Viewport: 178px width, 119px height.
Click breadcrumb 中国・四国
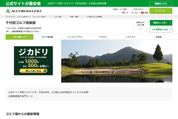74,17
